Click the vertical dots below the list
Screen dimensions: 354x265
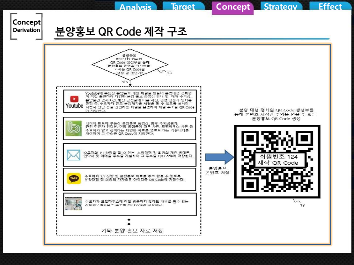point(129,222)
